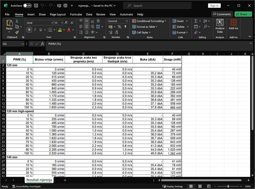Viewport: 255px width, 189px height.
Task: Click the Wrap Text icon
Action: click(x=98, y=21)
